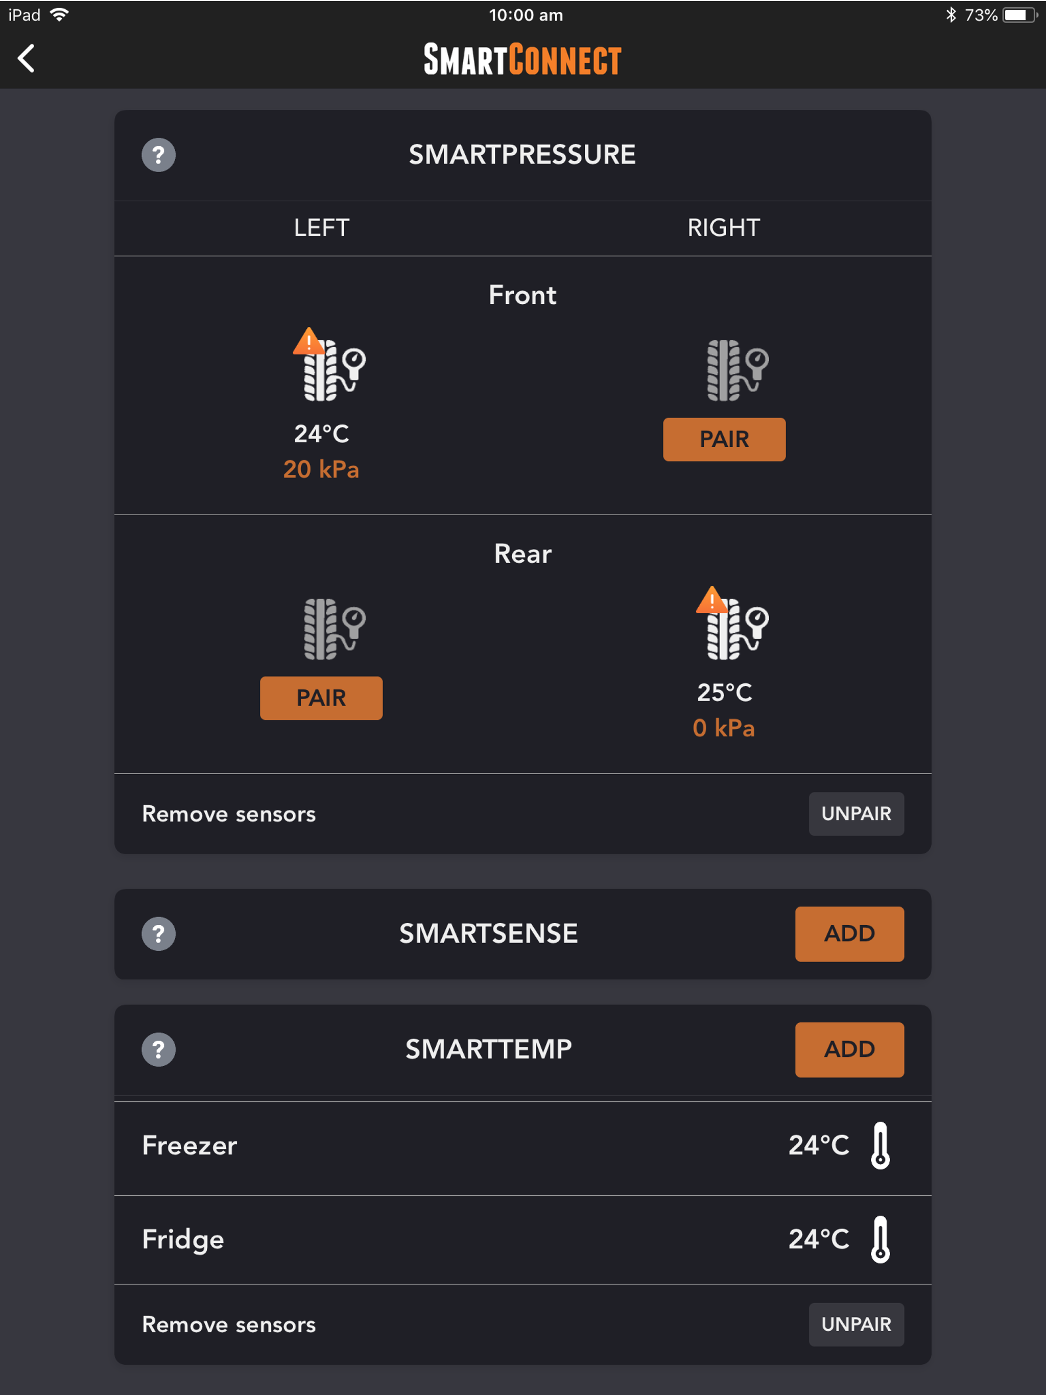Image resolution: width=1046 pixels, height=1395 pixels.
Task: Unpair SmartTemp sensors
Action: click(856, 1325)
